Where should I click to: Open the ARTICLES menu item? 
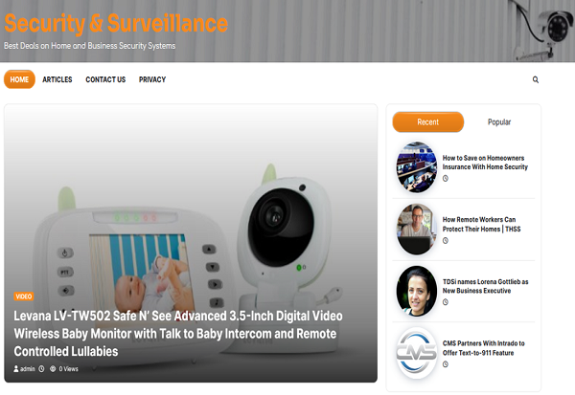tap(57, 79)
